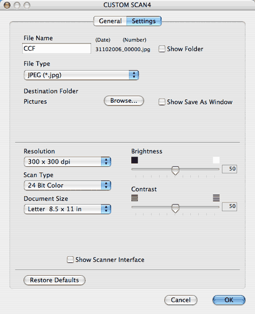Click the low contrast lines icon

point(135,198)
